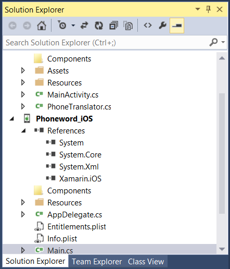Click the Entitlements.plist file icon
The width and height of the screenshot is (230, 269).
click(x=39, y=226)
